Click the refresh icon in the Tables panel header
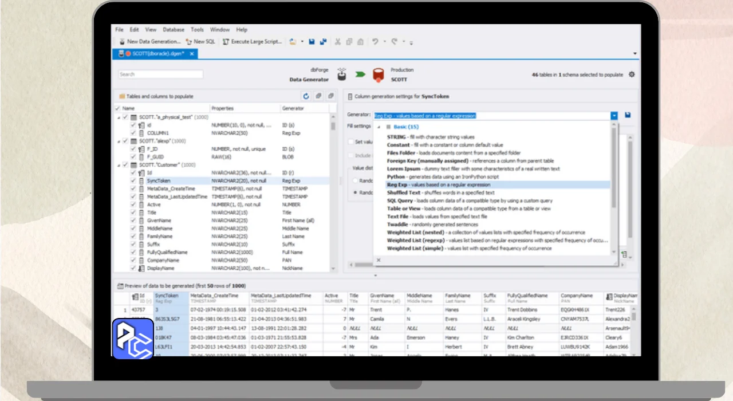 point(306,96)
